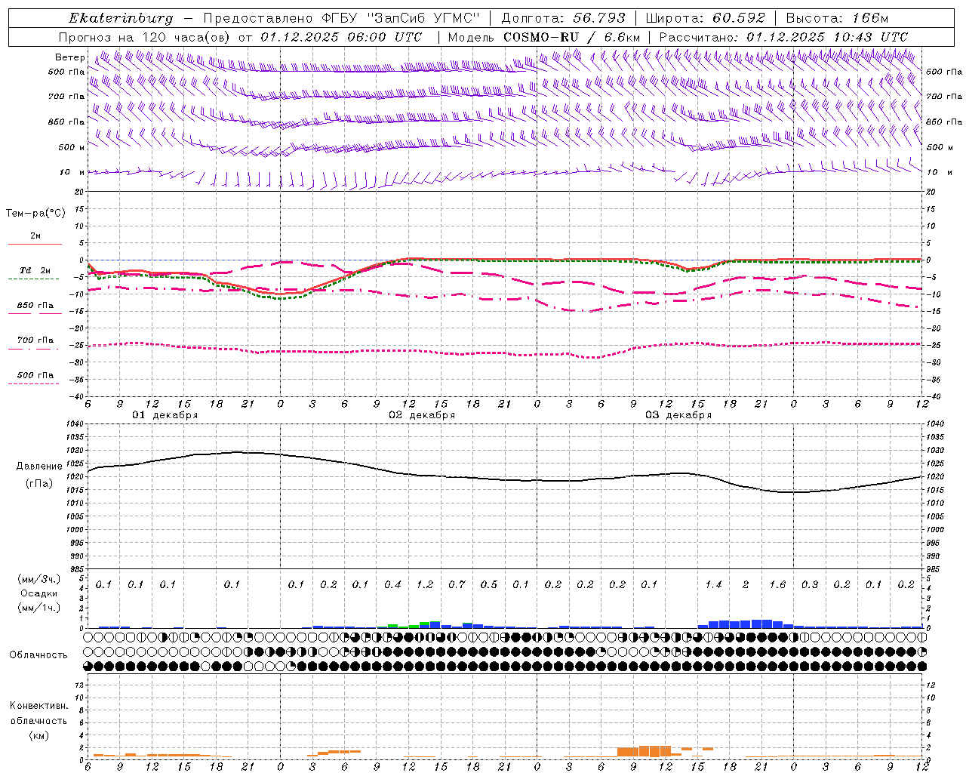966x773 pixels.
Task: Click the 1.4 precipitation amount value
Action: coord(713,585)
